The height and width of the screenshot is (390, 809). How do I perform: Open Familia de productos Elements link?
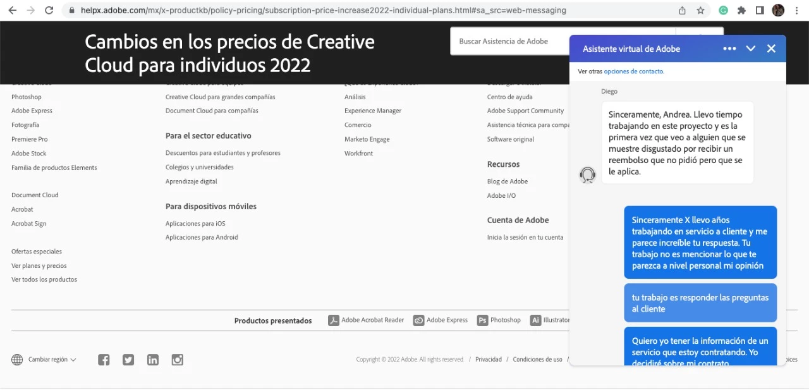click(54, 168)
